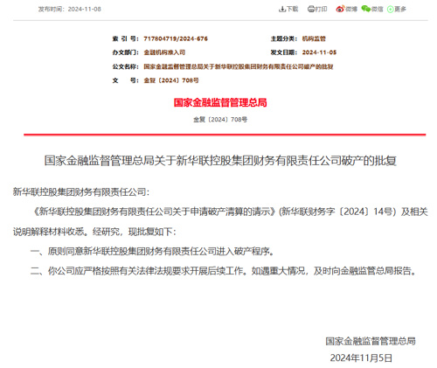Click the addressee line 新华联控股集团财务有限责任公司:
Viewport: 437px width, 368px height.
tap(81, 192)
